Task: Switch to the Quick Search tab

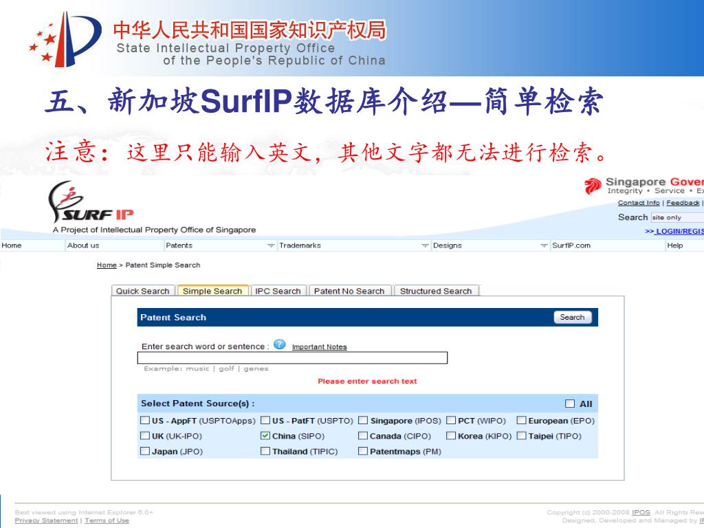Action: [143, 291]
